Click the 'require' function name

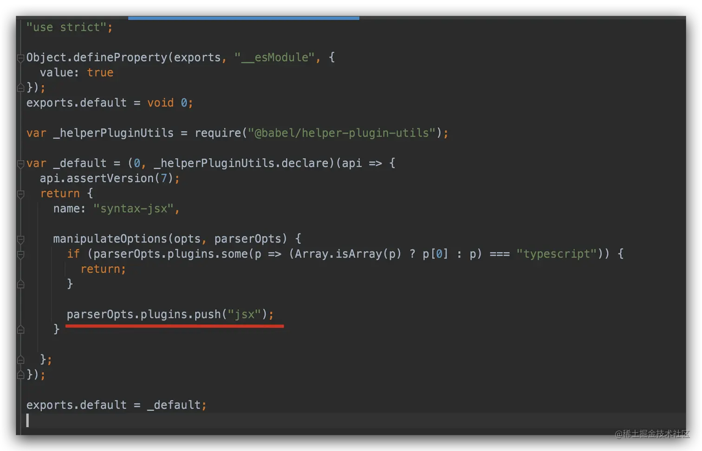click(218, 133)
